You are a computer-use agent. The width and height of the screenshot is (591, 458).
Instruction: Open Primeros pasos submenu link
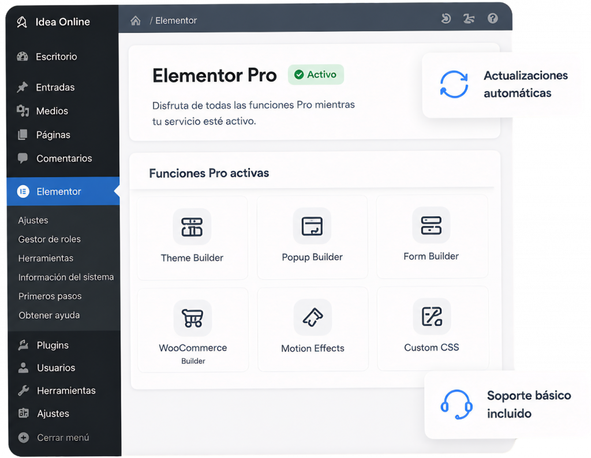50,296
